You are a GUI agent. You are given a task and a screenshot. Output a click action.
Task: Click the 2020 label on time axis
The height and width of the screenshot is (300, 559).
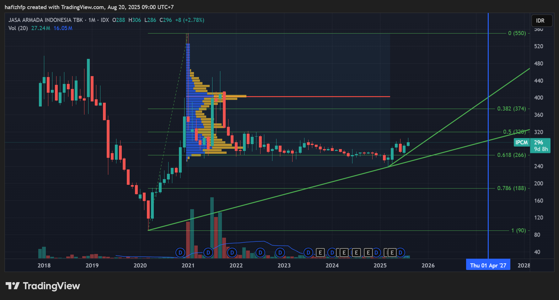click(x=140, y=266)
